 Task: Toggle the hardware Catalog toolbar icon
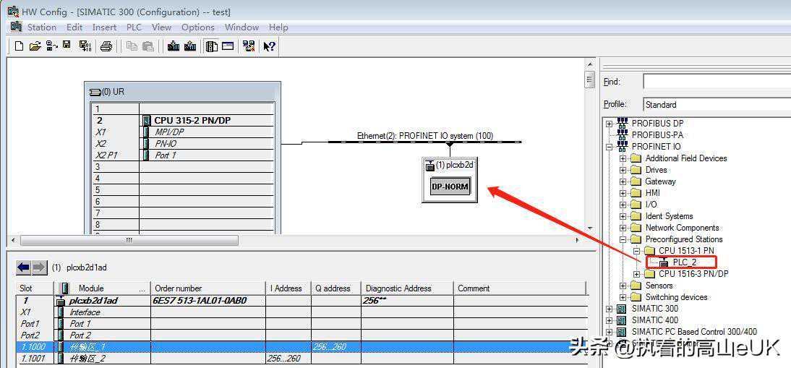click(212, 46)
